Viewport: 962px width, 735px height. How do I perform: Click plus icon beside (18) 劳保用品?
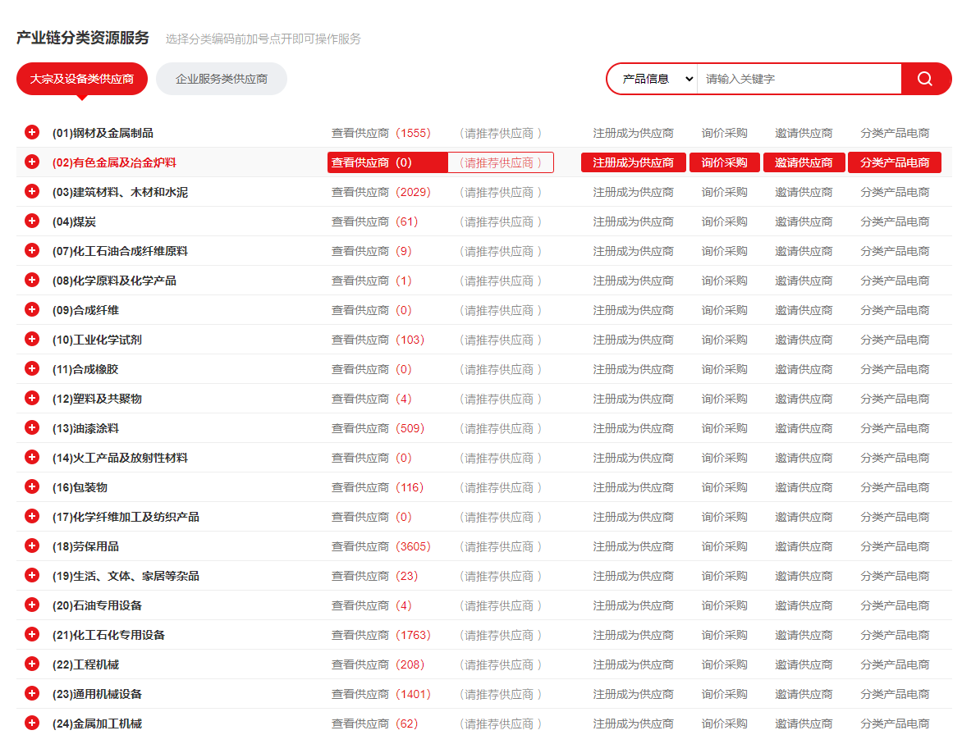point(32,546)
